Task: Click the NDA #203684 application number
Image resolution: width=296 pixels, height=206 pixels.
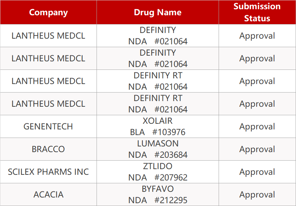Action: 158,155
